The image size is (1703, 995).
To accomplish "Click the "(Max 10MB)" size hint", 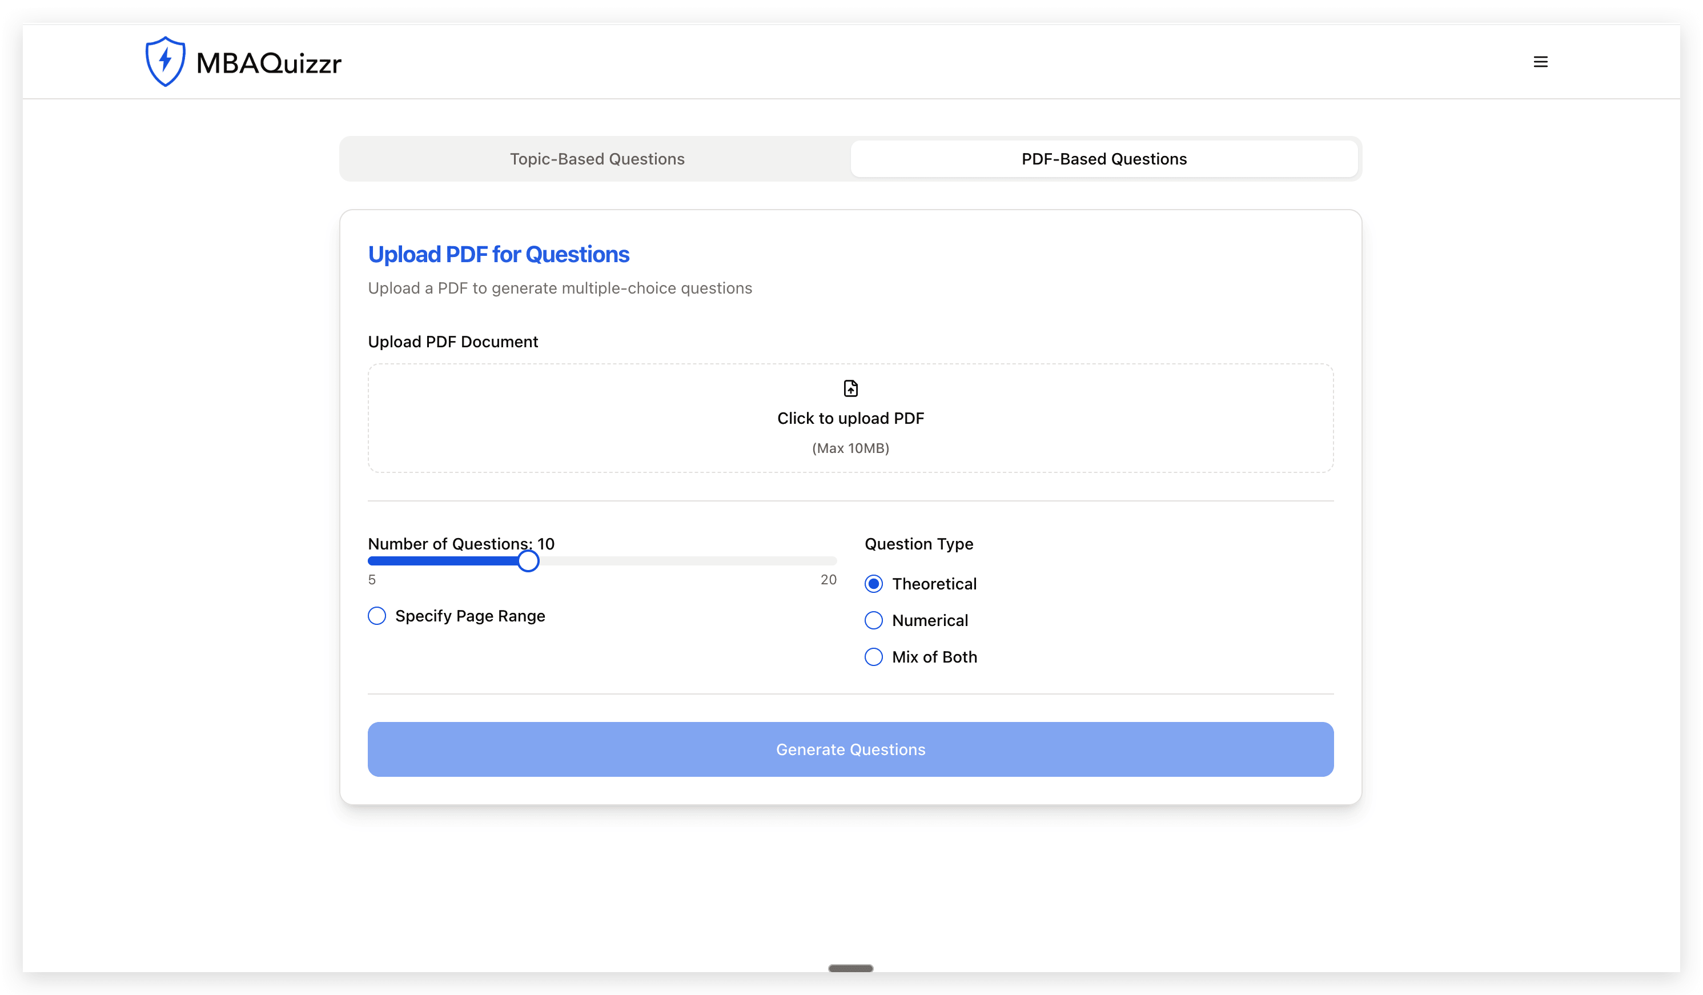I will tap(850, 447).
